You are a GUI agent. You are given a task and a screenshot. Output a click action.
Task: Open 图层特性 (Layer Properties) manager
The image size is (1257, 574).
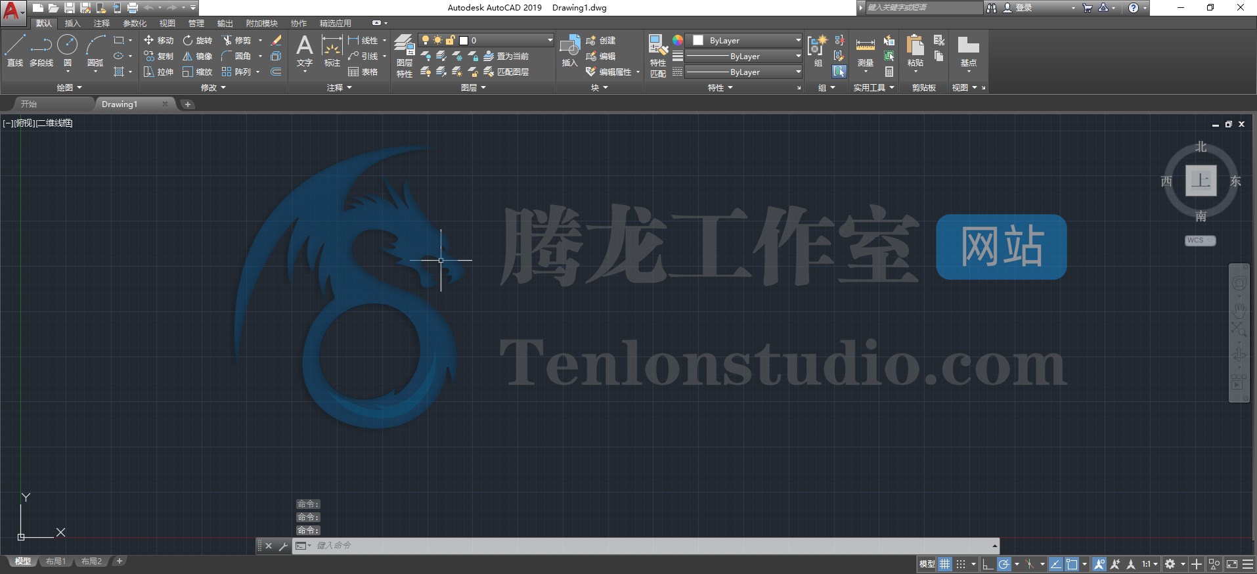click(405, 56)
